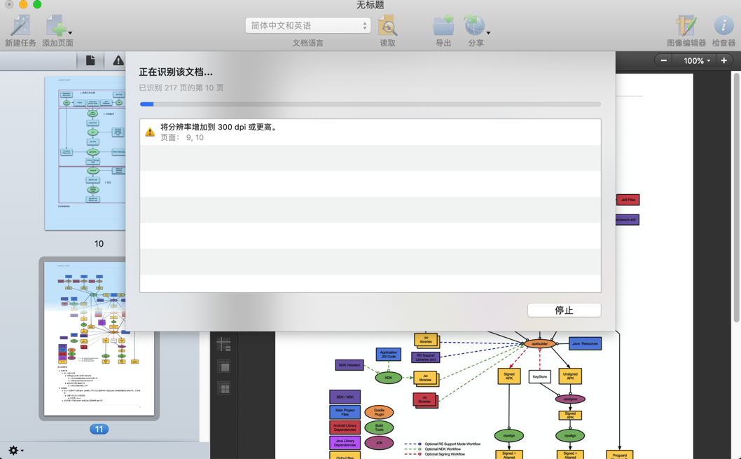Image resolution: width=741 pixels, height=459 pixels.
Task: Open the 图像编辑器 image editor
Action: pos(686,25)
